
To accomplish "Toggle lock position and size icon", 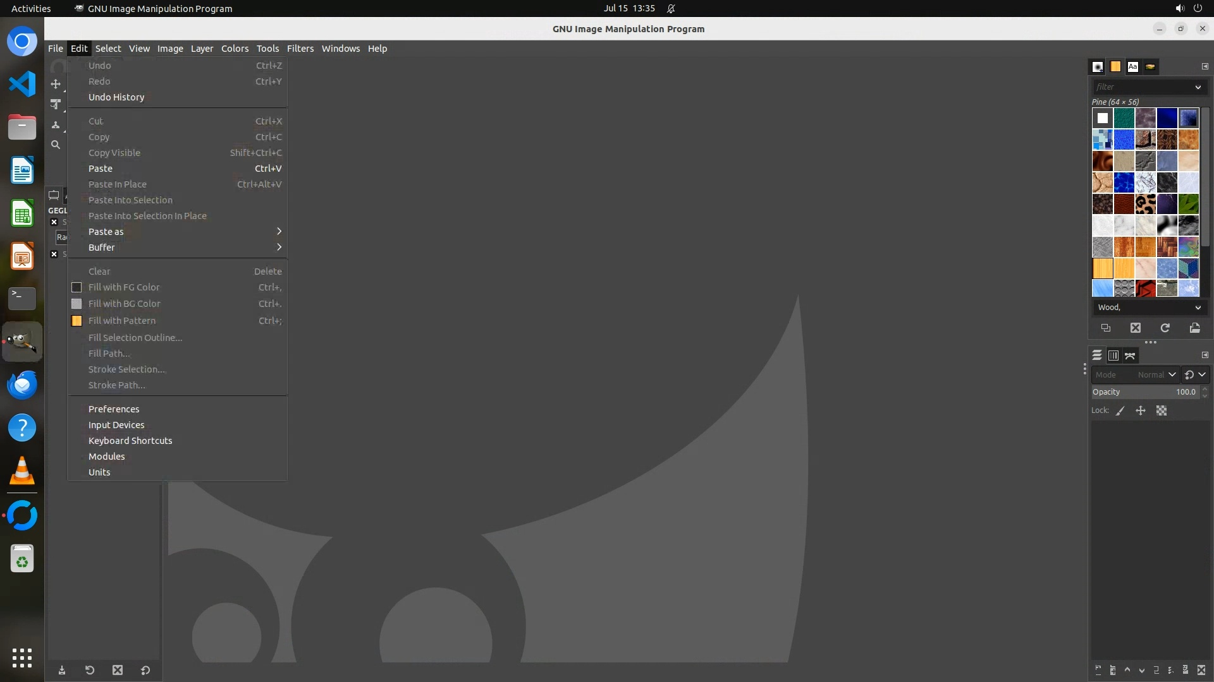I will tap(1141, 410).
